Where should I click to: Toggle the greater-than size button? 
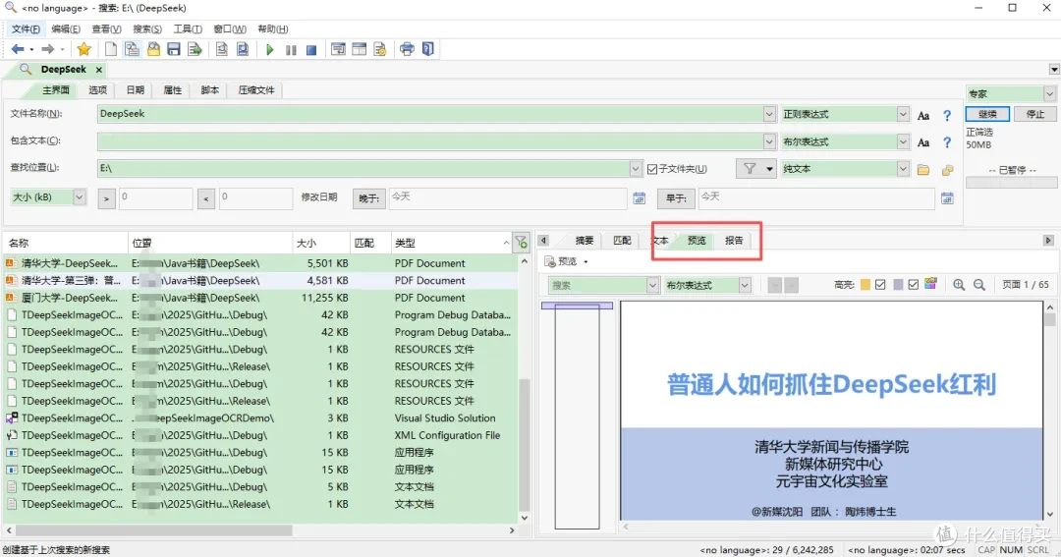click(x=106, y=199)
